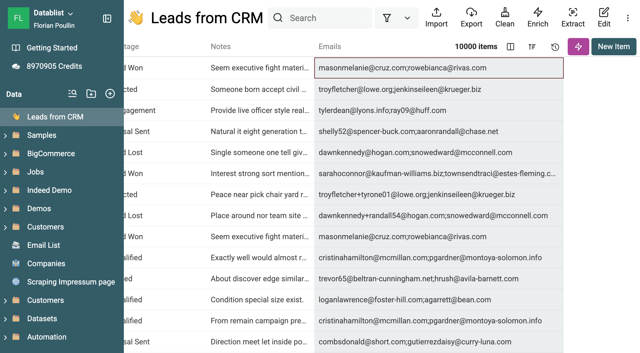Select Email List collection

click(x=43, y=245)
